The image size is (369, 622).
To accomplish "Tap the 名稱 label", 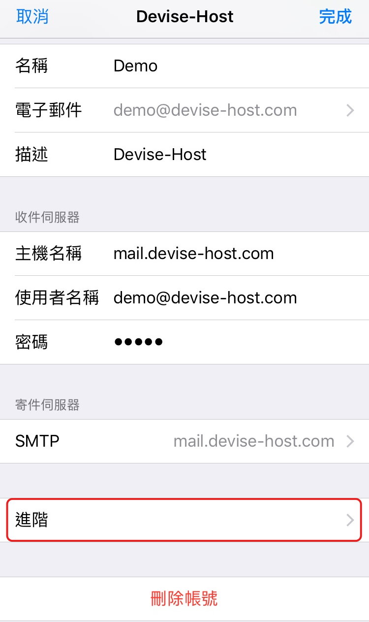I will [x=31, y=66].
